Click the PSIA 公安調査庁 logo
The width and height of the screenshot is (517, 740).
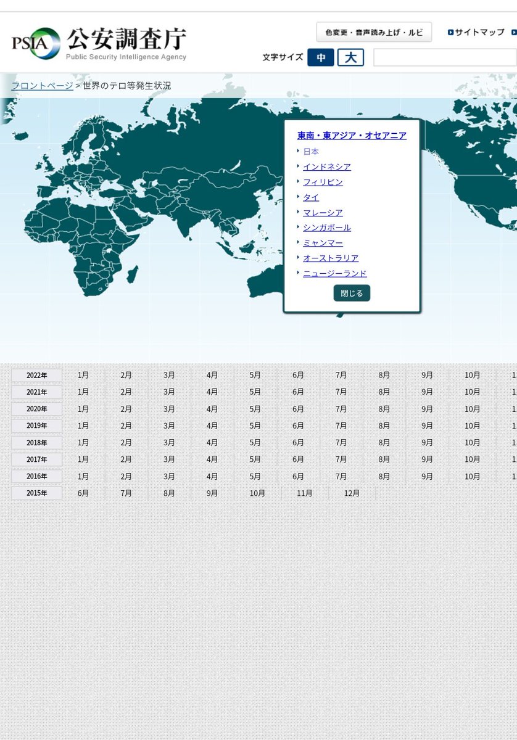click(x=99, y=44)
